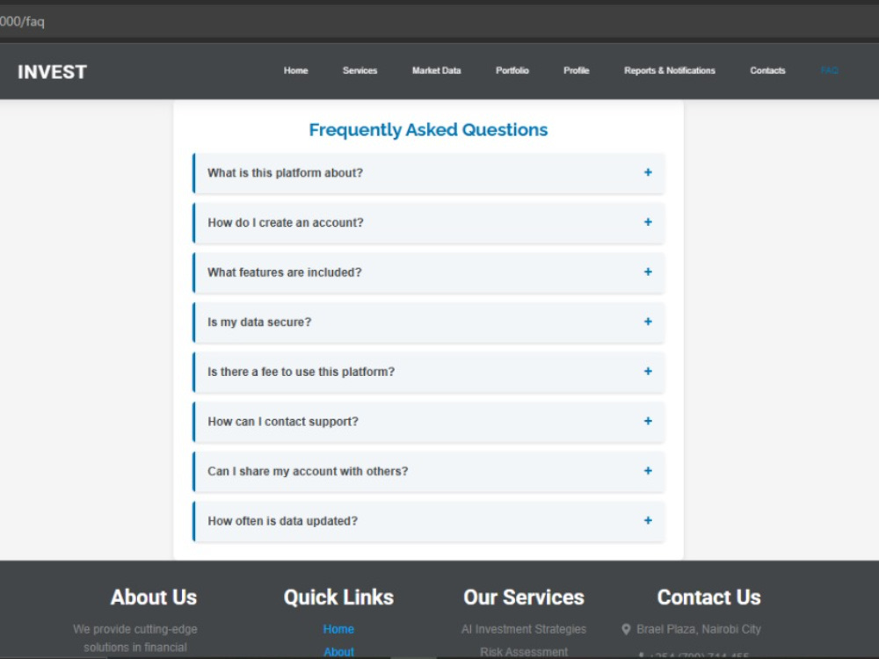Click plus icon for create account question

(648, 222)
